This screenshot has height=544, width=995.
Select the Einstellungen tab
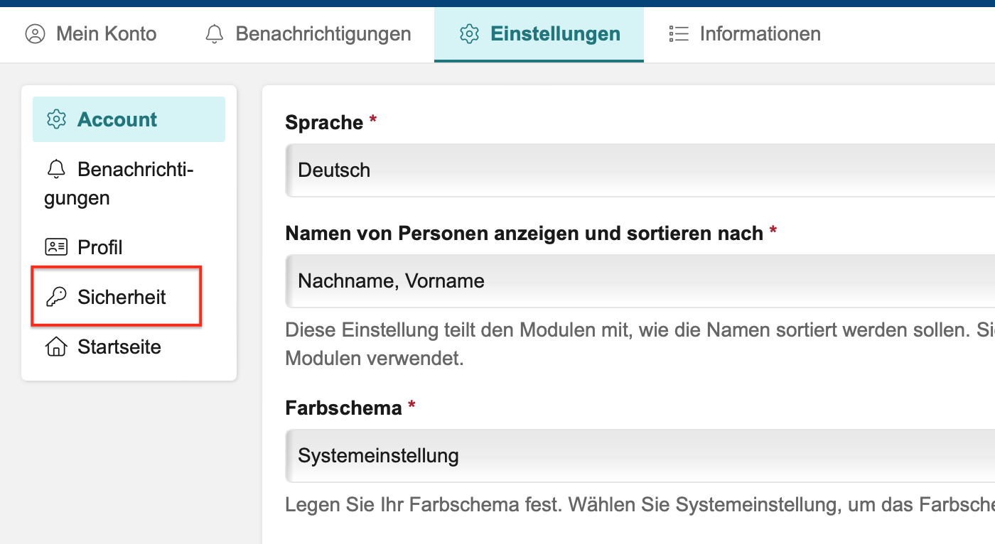[539, 34]
